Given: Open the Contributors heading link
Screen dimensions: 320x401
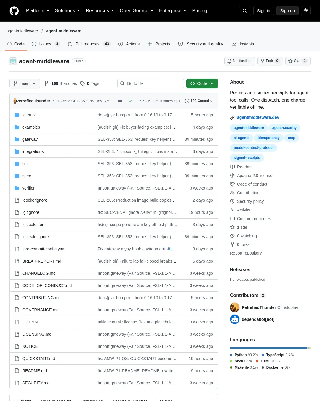Looking at the screenshot, I should (x=248, y=295).
